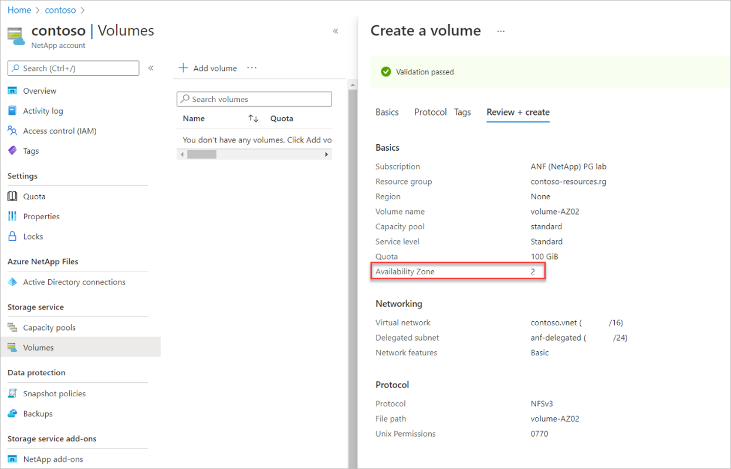Sort volumes by Name arrows
731x469 pixels.
[x=253, y=118]
